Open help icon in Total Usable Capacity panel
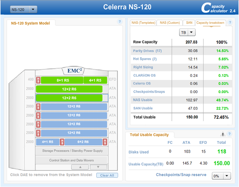This screenshot has width=239, height=187. click(229, 134)
